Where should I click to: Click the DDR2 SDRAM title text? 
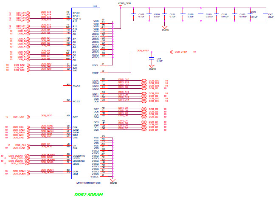coord(89,194)
